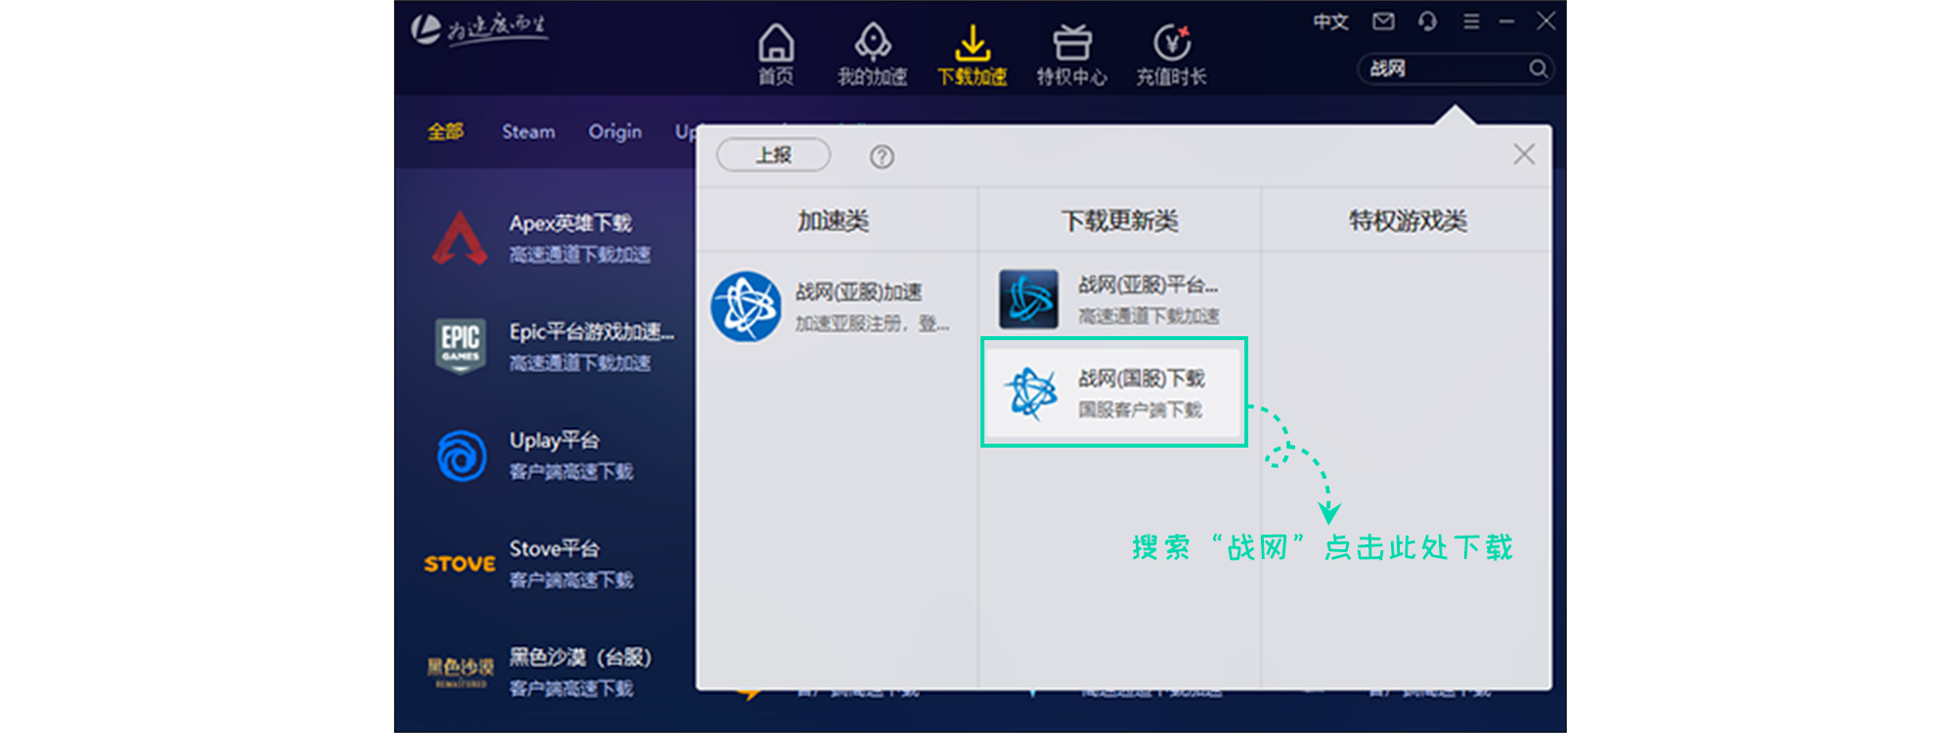Image resolution: width=1955 pixels, height=733 pixels.
Task: Click the Epic Games logo icon
Action: 460,345
